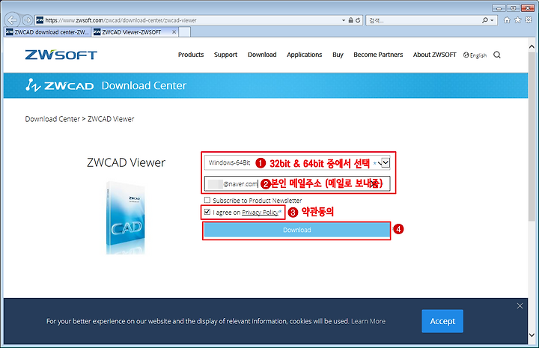The width and height of the screenshot is (539, 348).
Task: Clear the email field with the X icon
Action: 374,183
